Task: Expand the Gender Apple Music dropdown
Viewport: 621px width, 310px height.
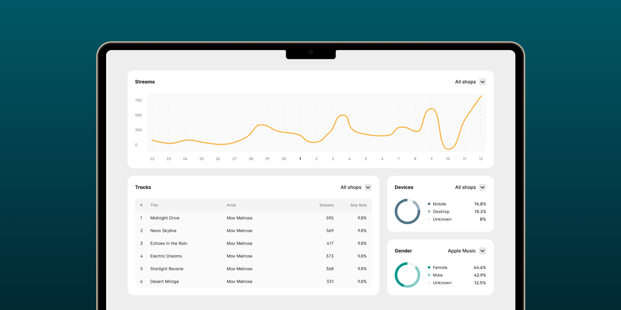Action: (482, 251)
